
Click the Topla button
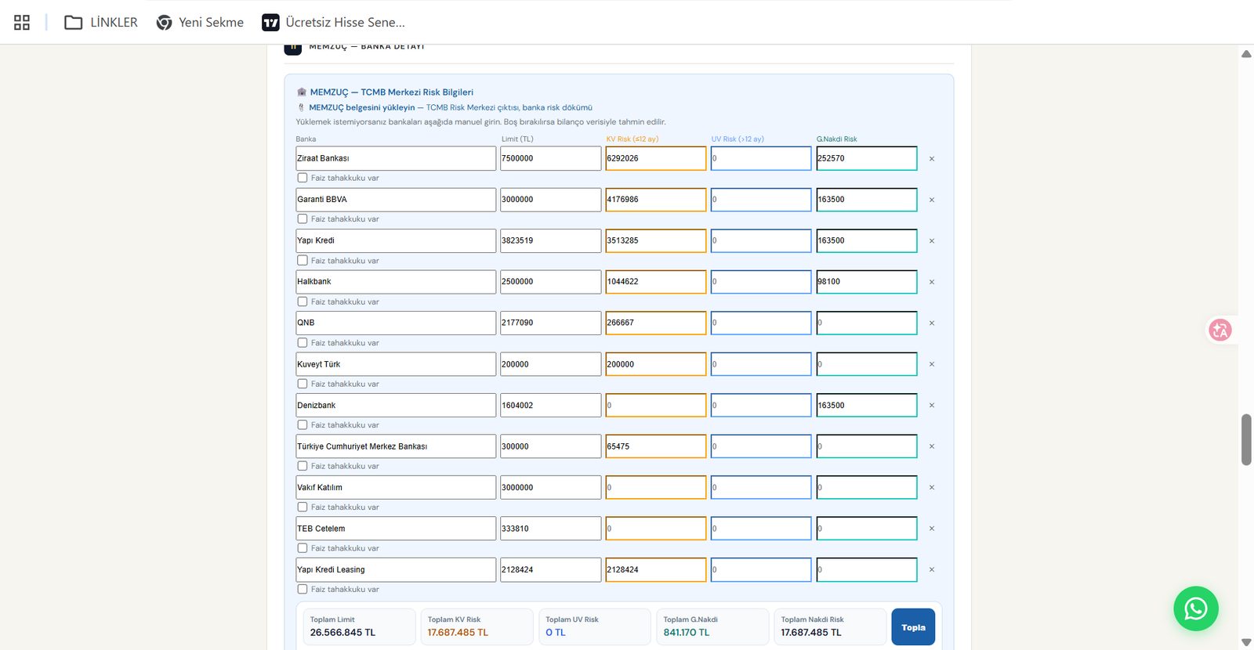[913, 627]
